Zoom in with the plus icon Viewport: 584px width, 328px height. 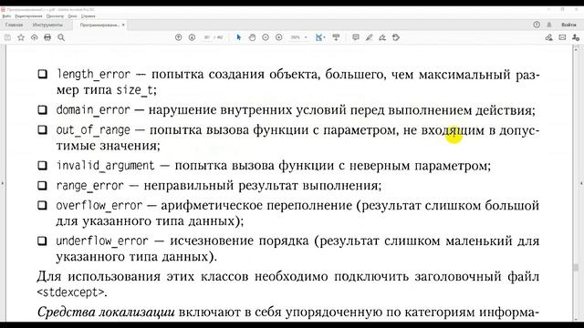tap(279, 37)
